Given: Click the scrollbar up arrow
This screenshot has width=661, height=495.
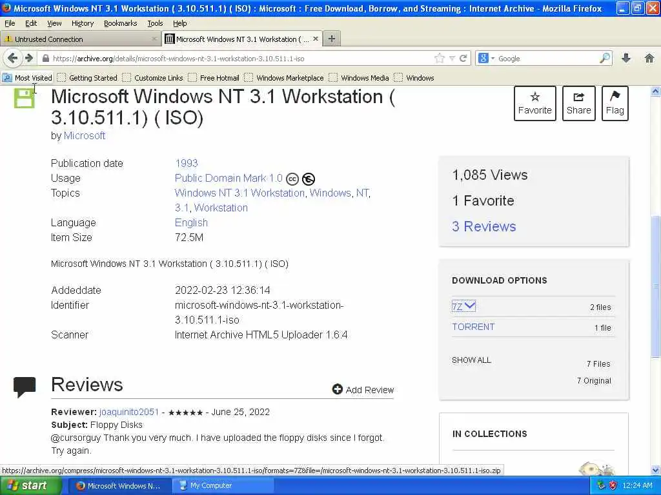Looking at the screenshot, I should tap(656, 92).
